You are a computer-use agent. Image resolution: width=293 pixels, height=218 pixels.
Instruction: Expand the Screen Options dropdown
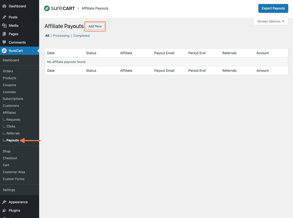[x=271, y=21]
